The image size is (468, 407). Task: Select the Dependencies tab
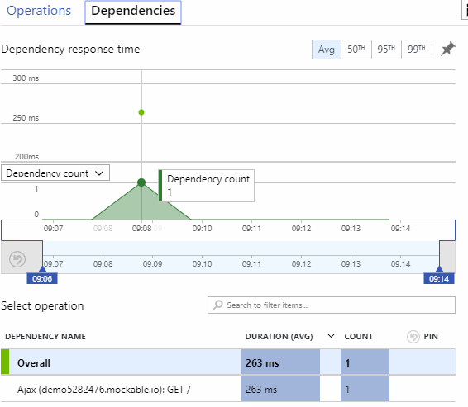(x=133, y=12)
